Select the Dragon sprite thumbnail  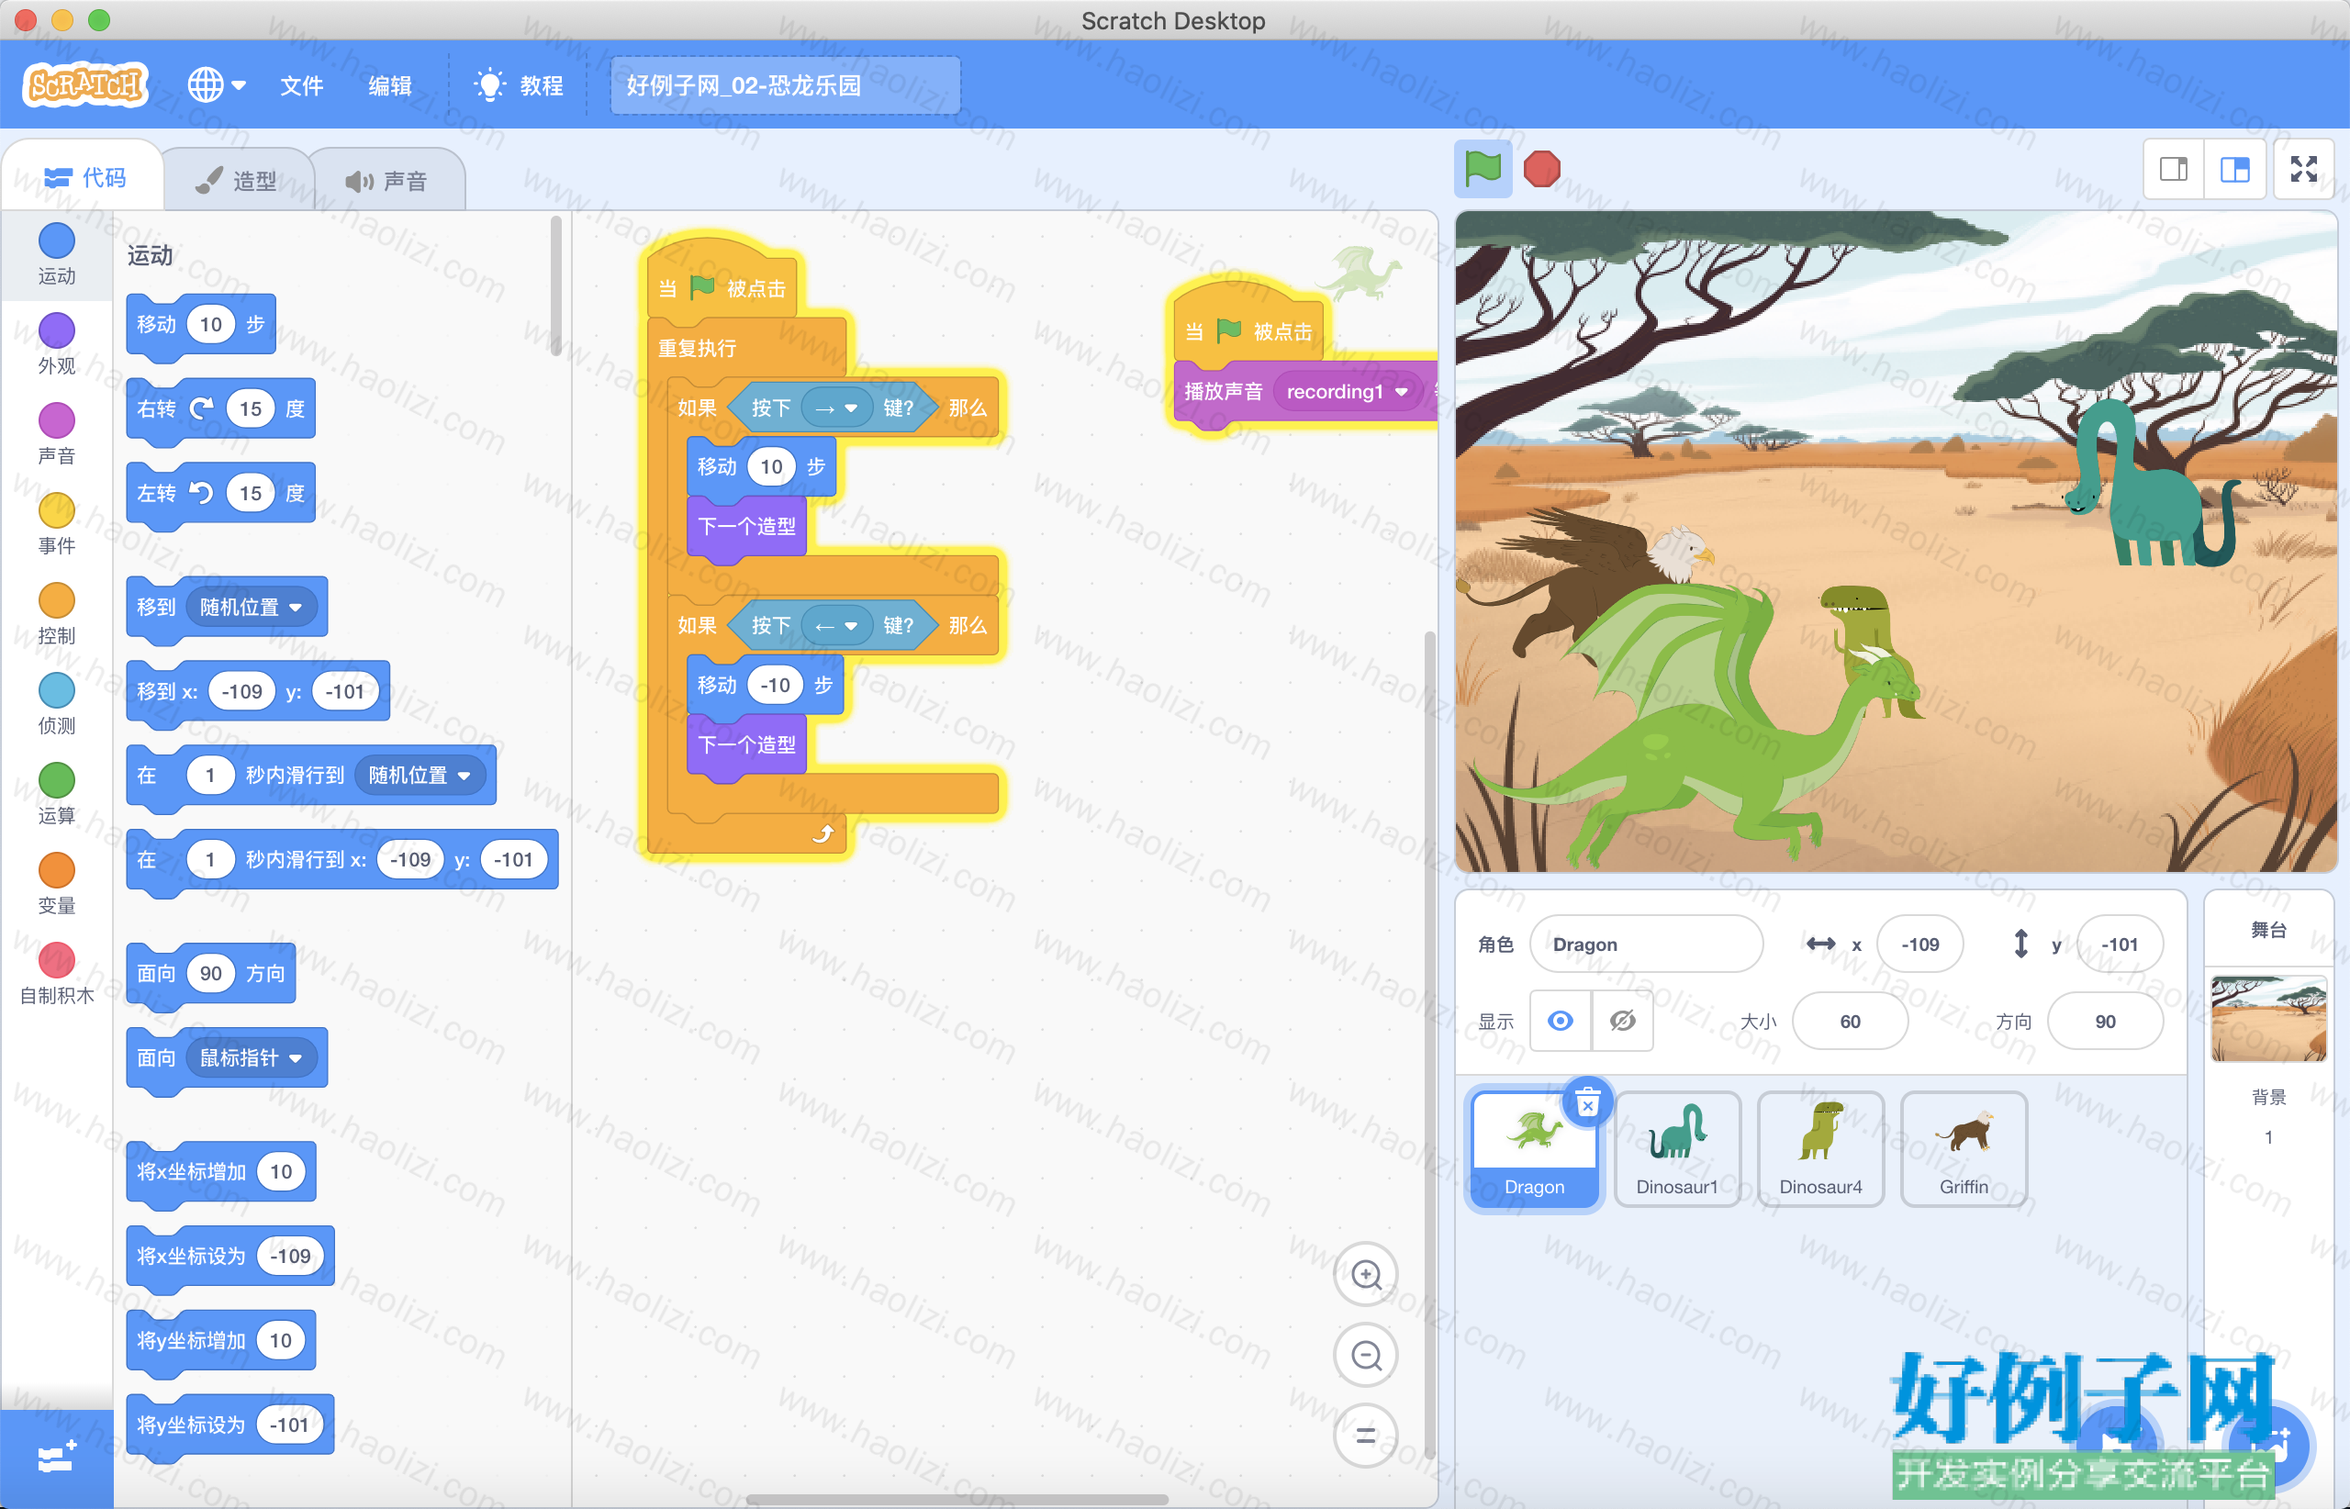1535,1149
